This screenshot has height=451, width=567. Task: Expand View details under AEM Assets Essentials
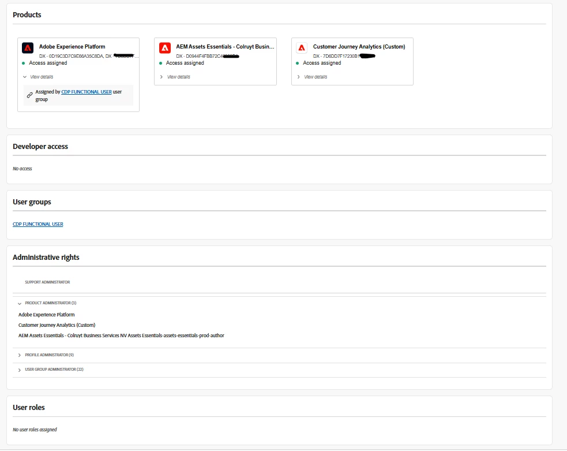point(175,77)
